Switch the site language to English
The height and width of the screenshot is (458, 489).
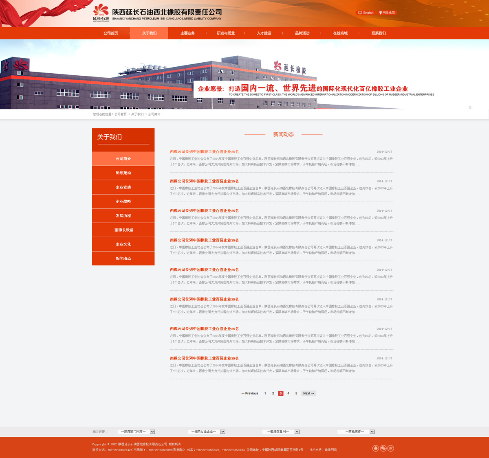[x=366, y=13]
